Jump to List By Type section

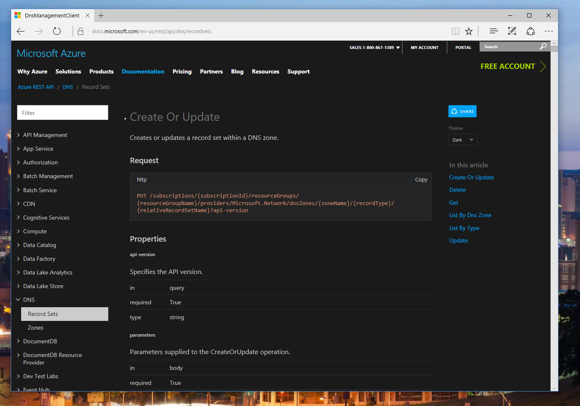464,228
